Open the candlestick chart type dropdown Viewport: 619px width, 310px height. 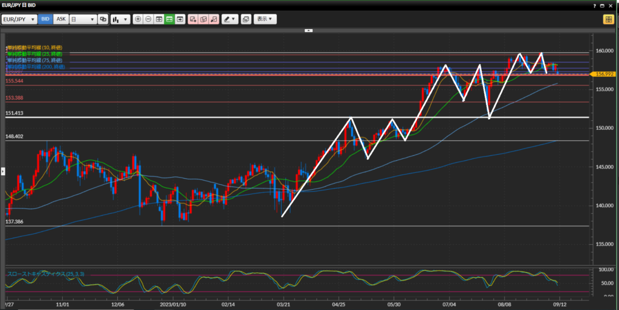(120, 19)
